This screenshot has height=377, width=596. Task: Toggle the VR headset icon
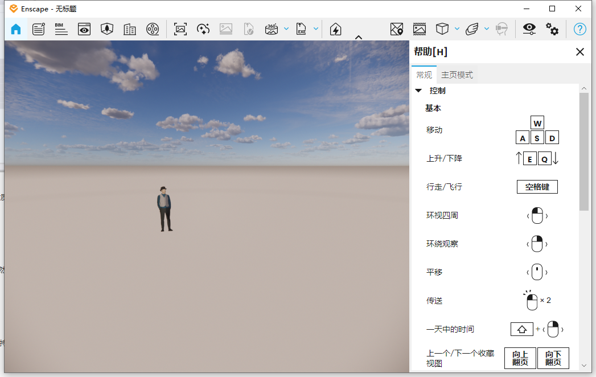[502, 29]
